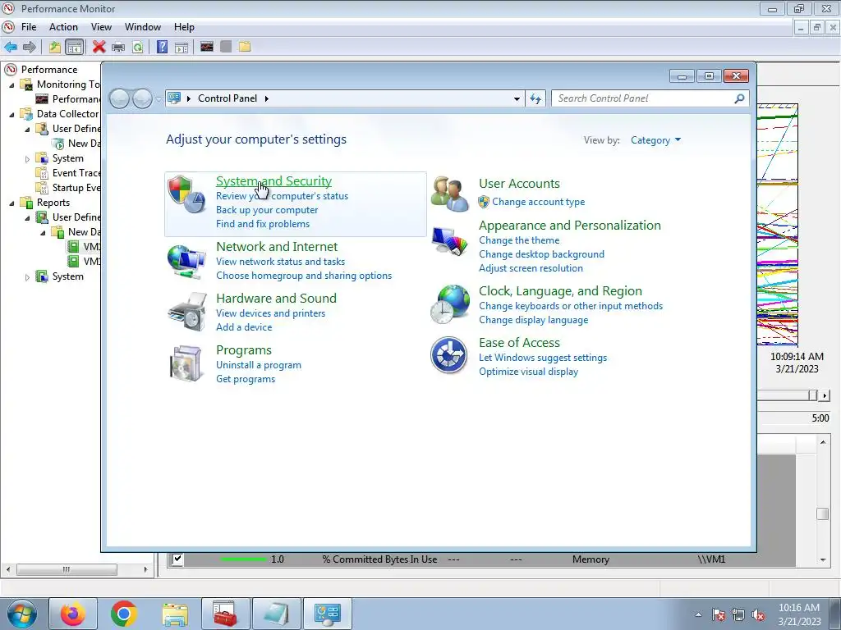Viewport: 841px width, 630px height.
Task: Click the red X Delete toolbar icon
Action: tap(99, 47)
